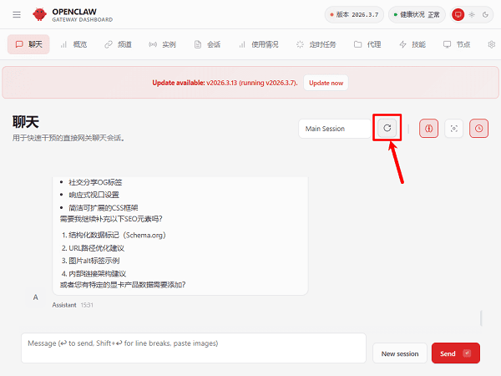Click the assistant avatar labeled A
501x376 pixels.
(34, 297)
